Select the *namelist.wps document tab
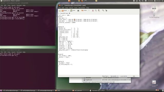 64,13
